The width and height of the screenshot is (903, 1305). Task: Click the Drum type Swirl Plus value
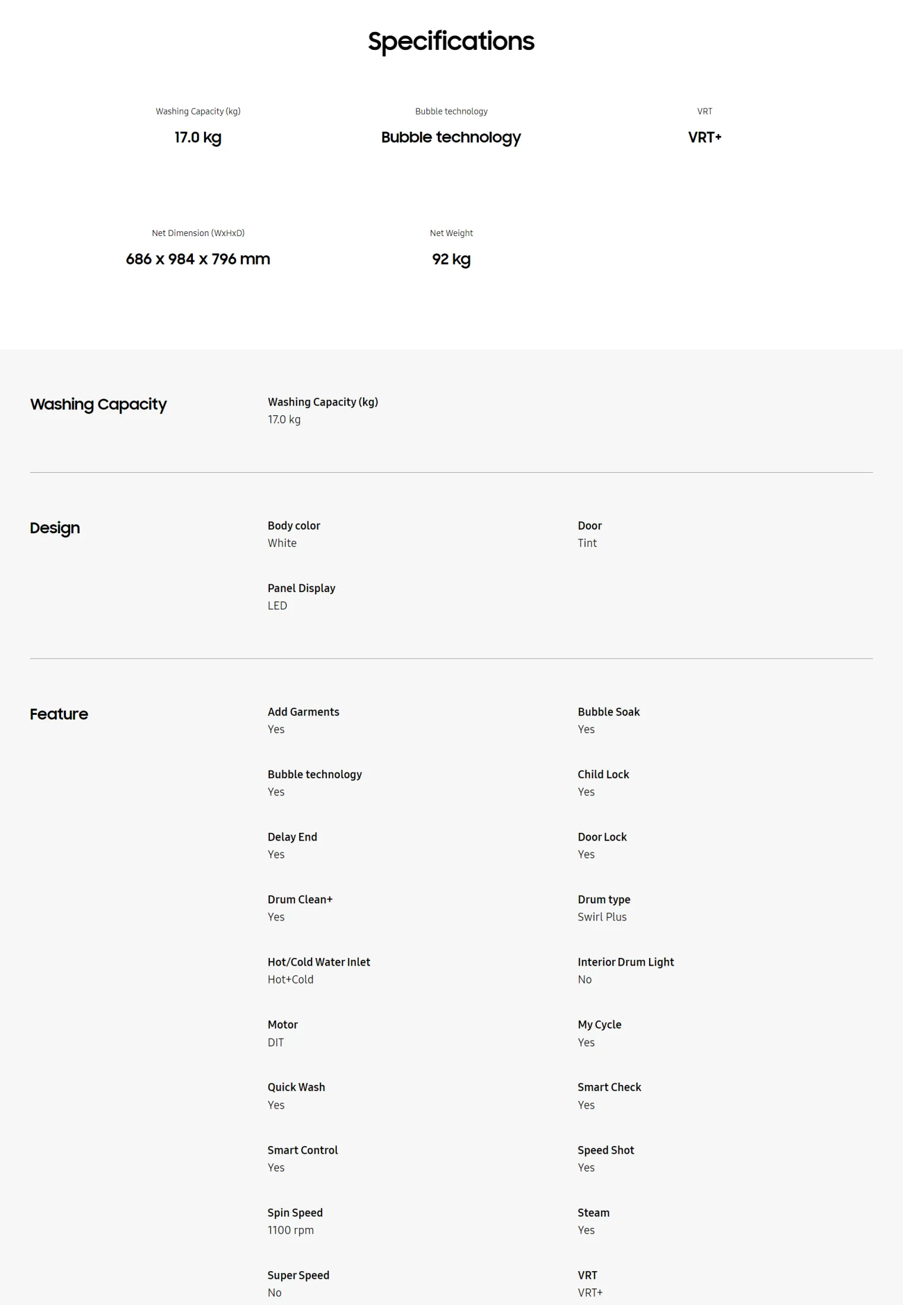click(x=602, y=917)
